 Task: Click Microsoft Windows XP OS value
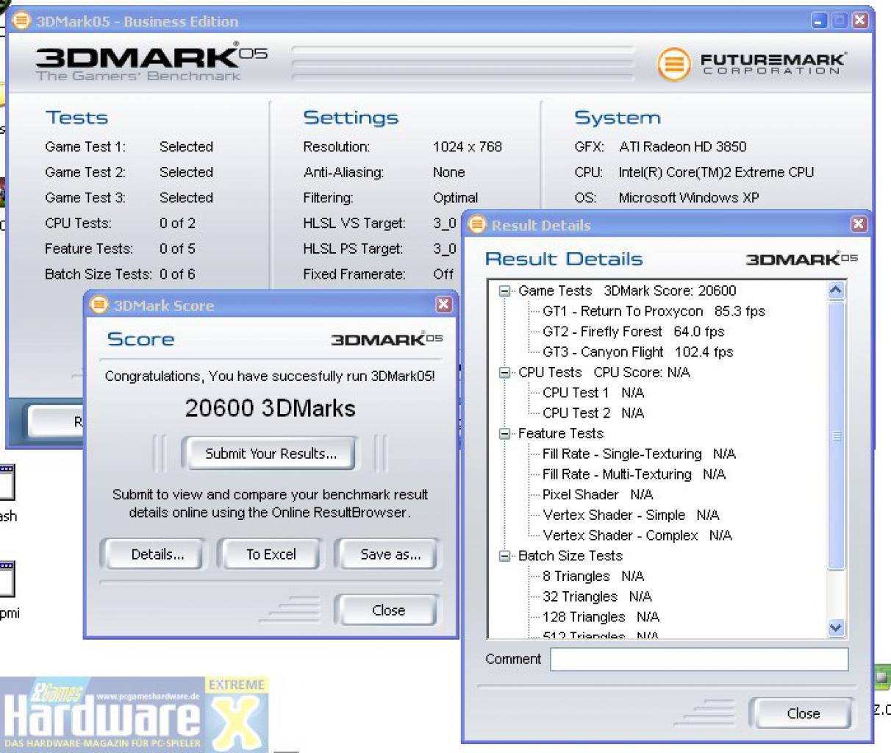click(688, 198)
